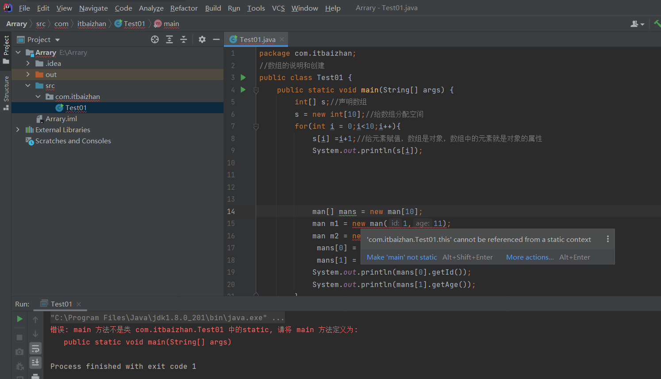
Task: Collapse the Arrary root folder
Action: tap(18, 52)
